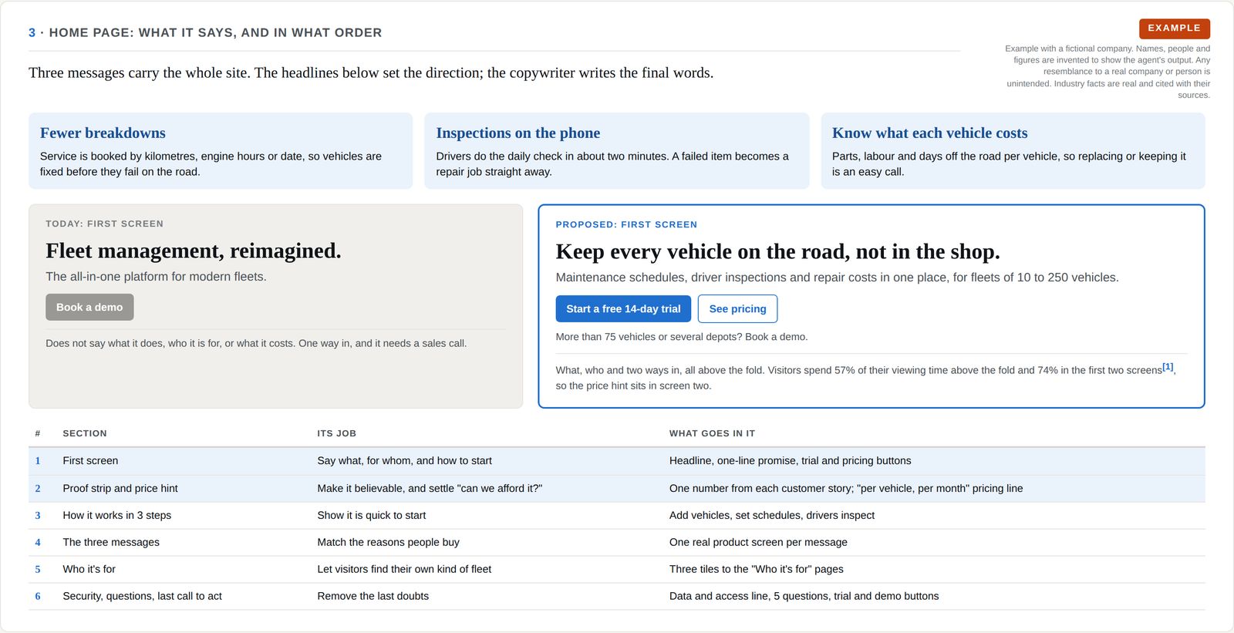1234x633 pixels.
Task: Click the "Make it believable" job cell
Action: pos(430,488)
